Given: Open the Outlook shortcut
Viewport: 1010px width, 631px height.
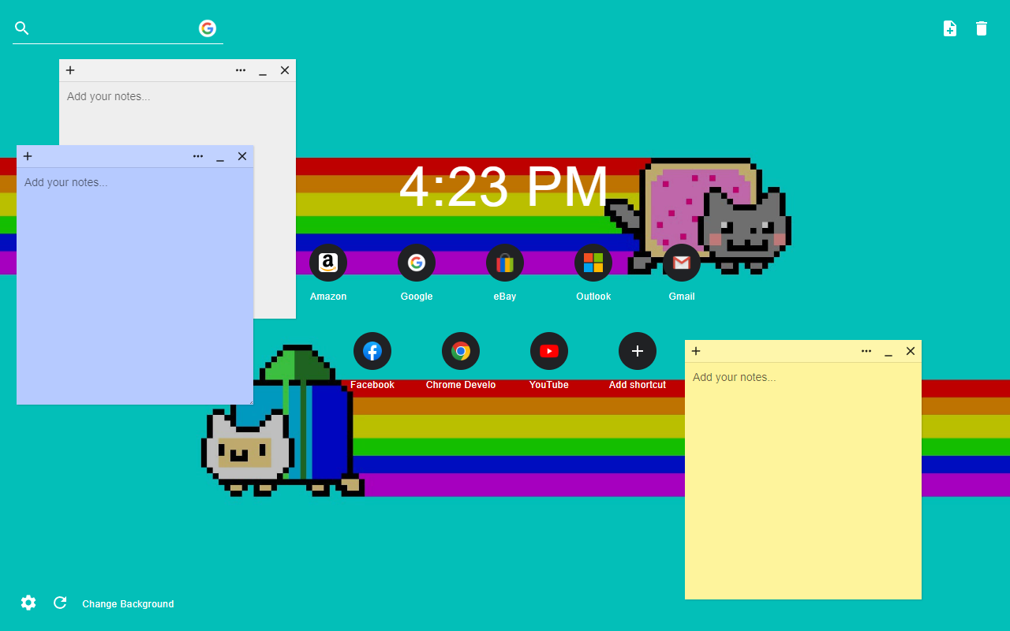Looking at the screenshot, I should pos(593,263).
